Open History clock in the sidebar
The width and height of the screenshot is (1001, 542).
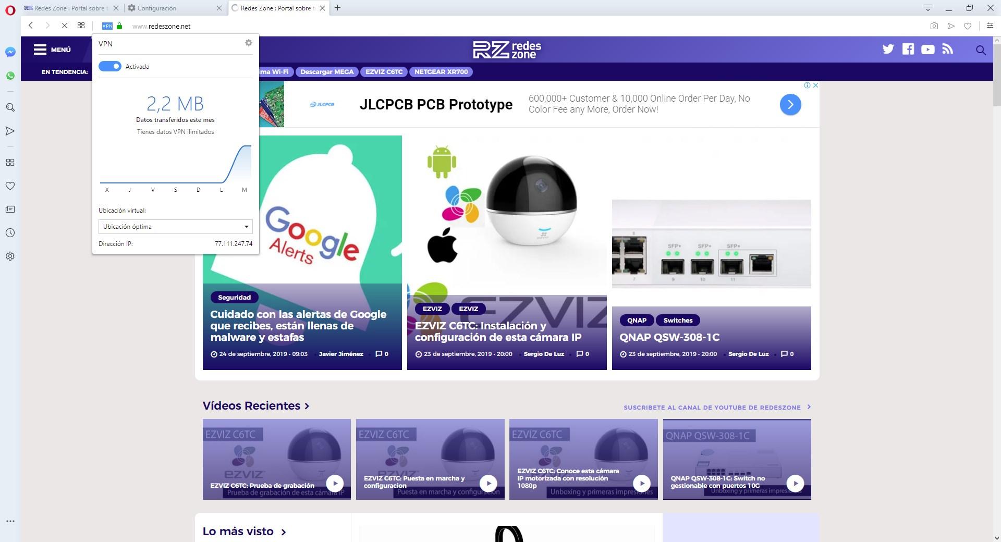[x=10, y=233]
